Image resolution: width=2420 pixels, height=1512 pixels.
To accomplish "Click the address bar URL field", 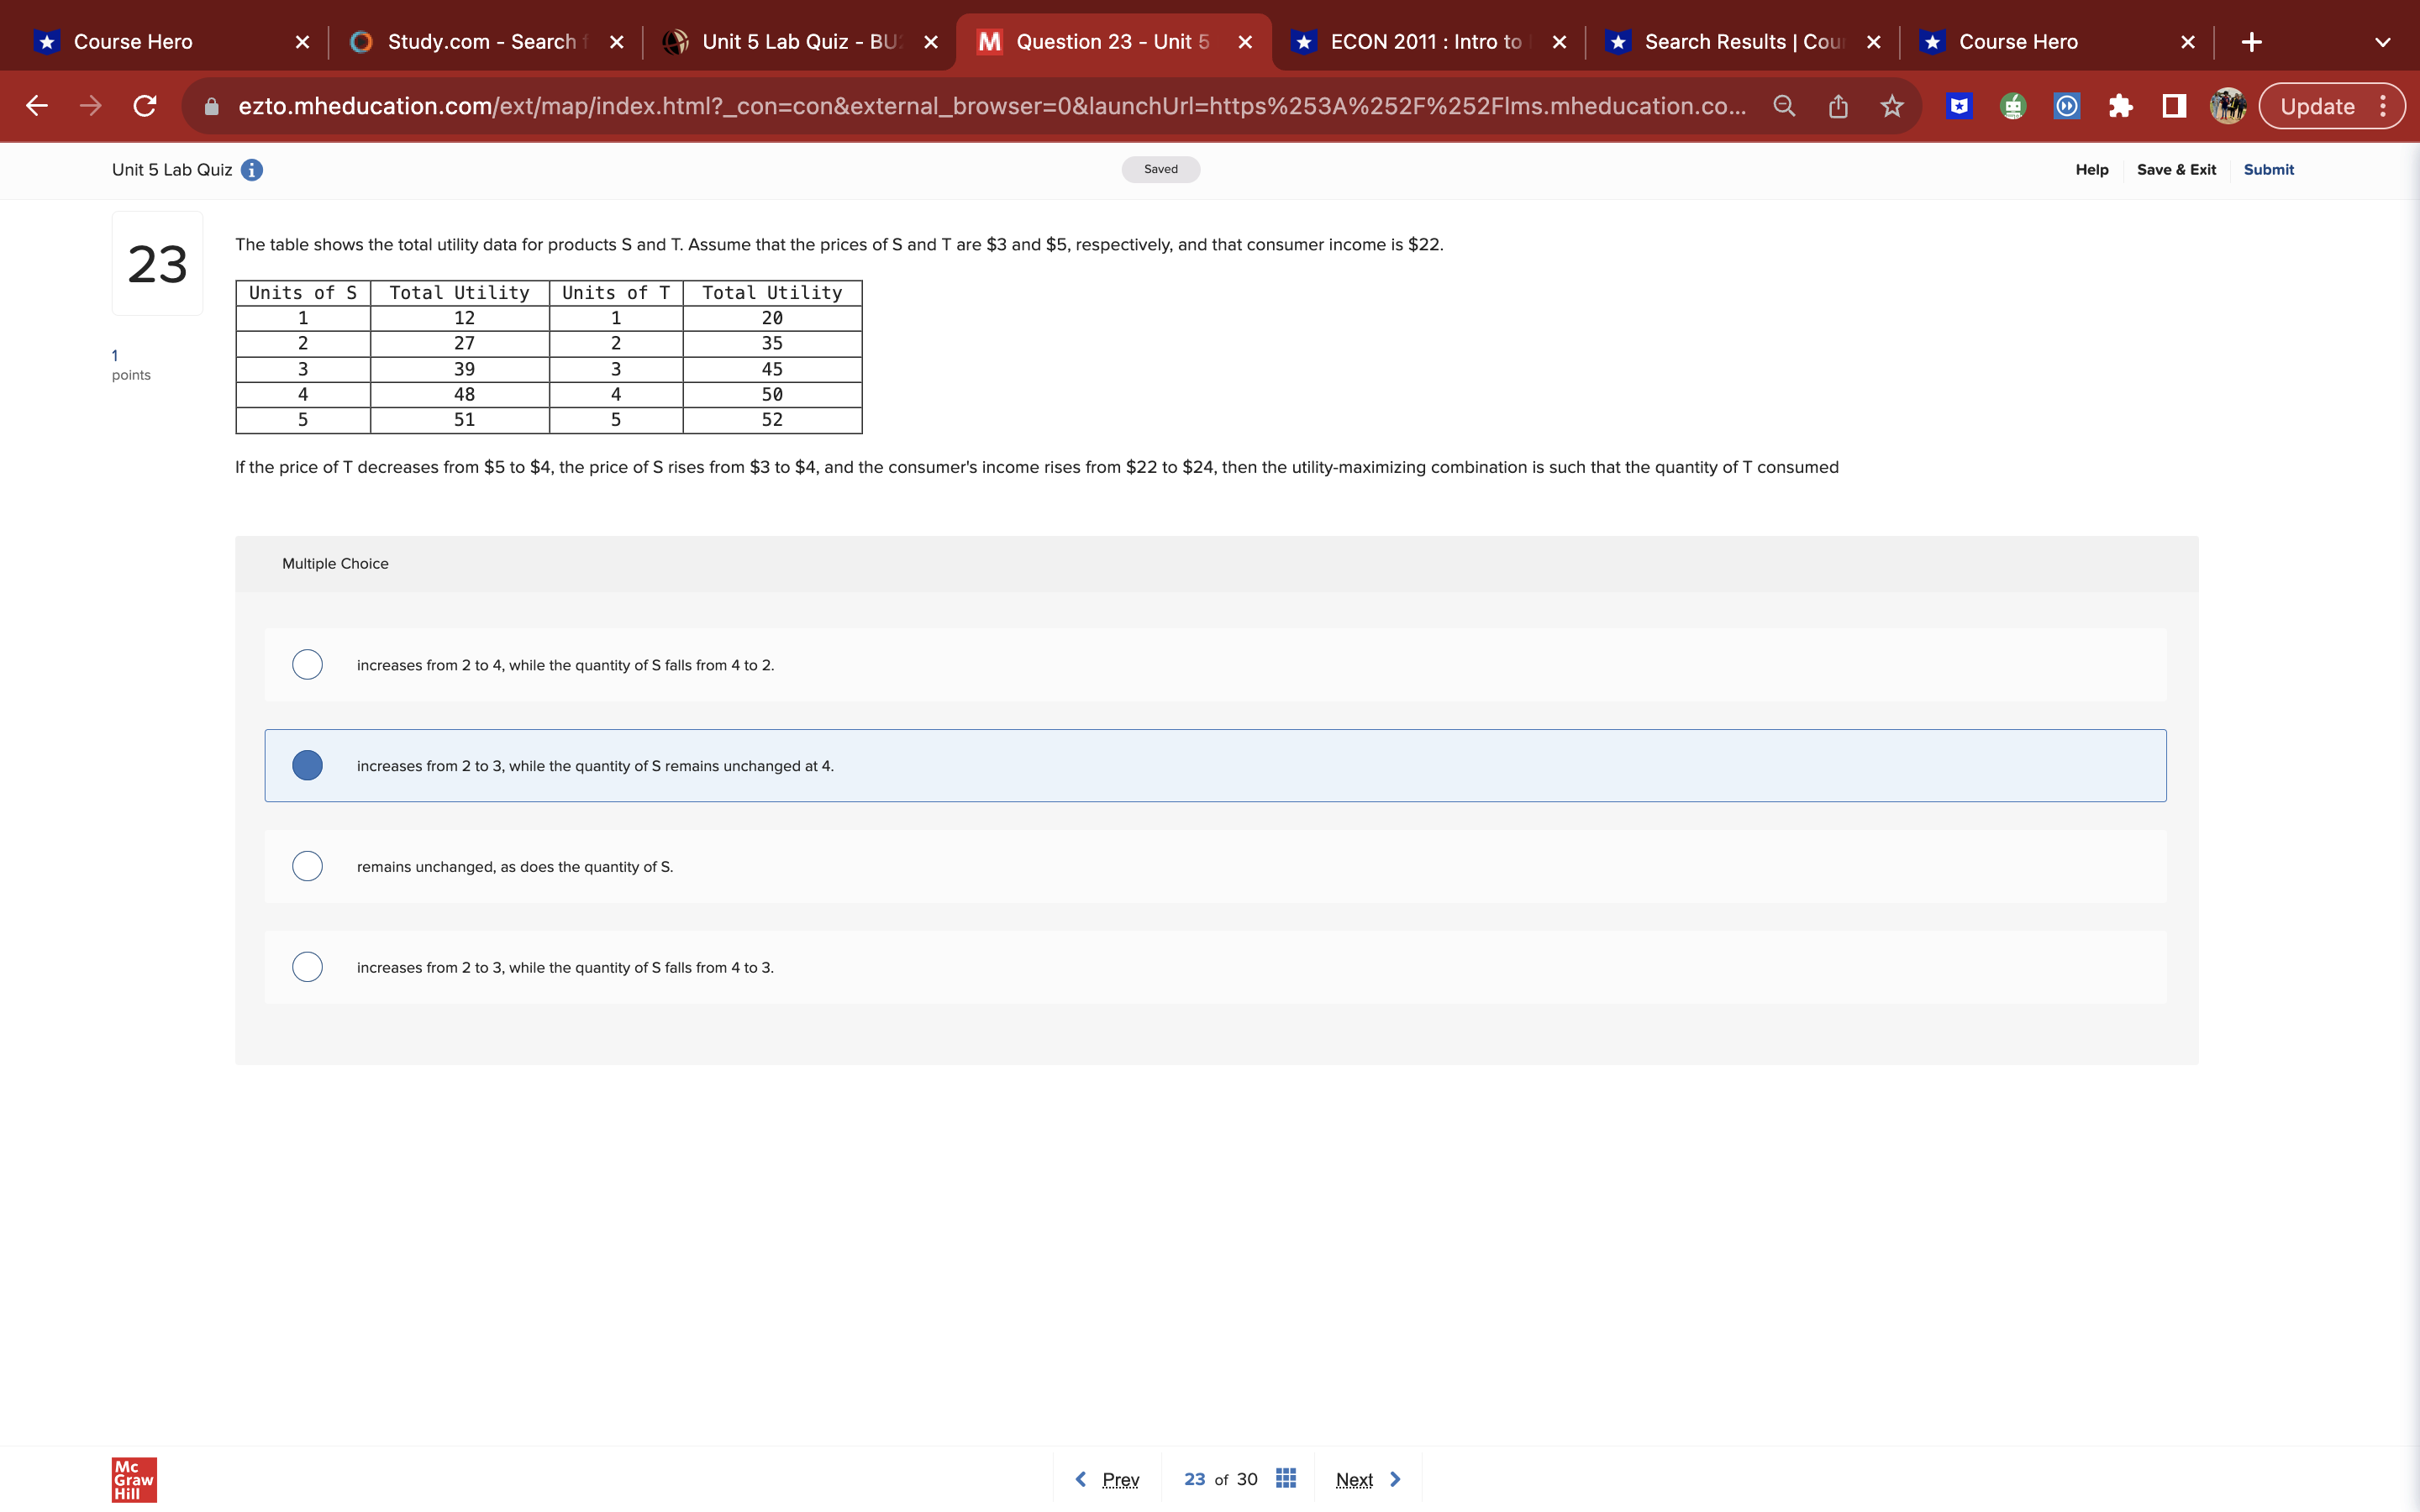I will pyautogui.click(x=990, y=106).
